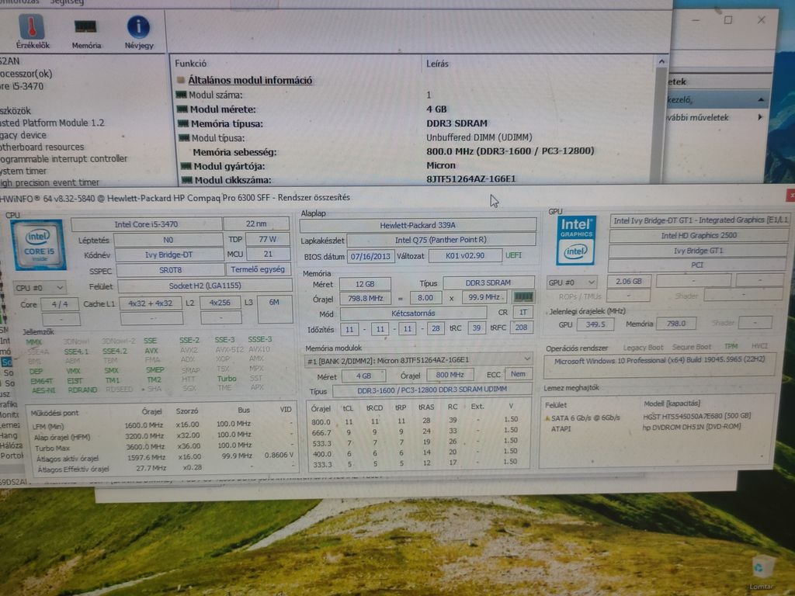
Task: Click the Memória típusa row icon
Action: (x=183, y=123)
